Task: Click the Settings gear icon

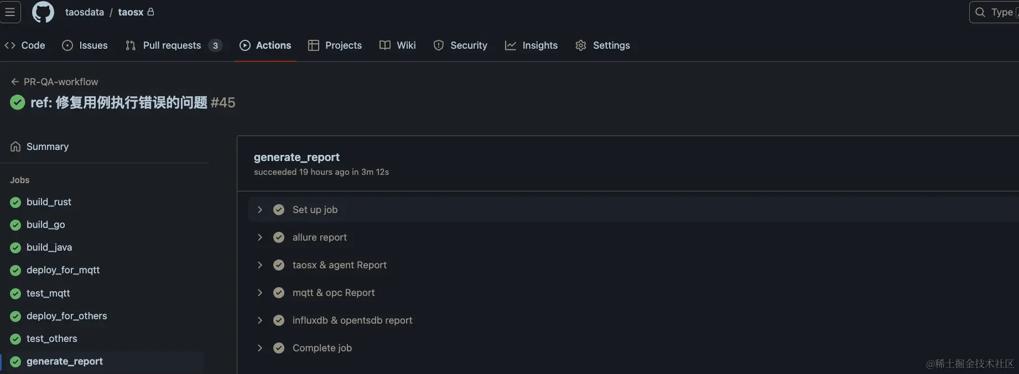Action: 580,45
